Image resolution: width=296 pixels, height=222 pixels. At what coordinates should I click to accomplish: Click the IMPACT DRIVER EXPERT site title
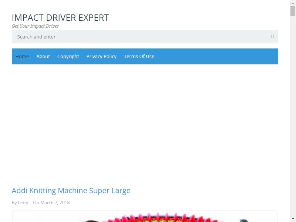tap(60, 18)
